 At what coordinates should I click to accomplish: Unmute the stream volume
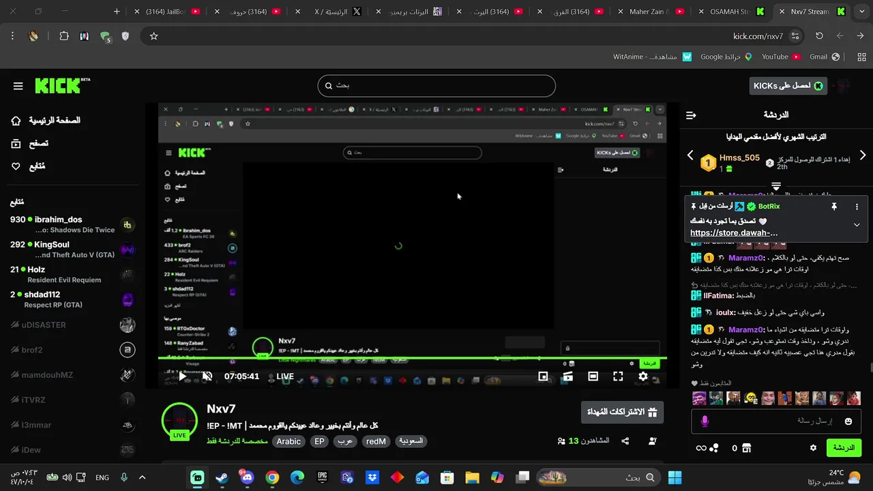pyautogui.click(x=207, y=376)
